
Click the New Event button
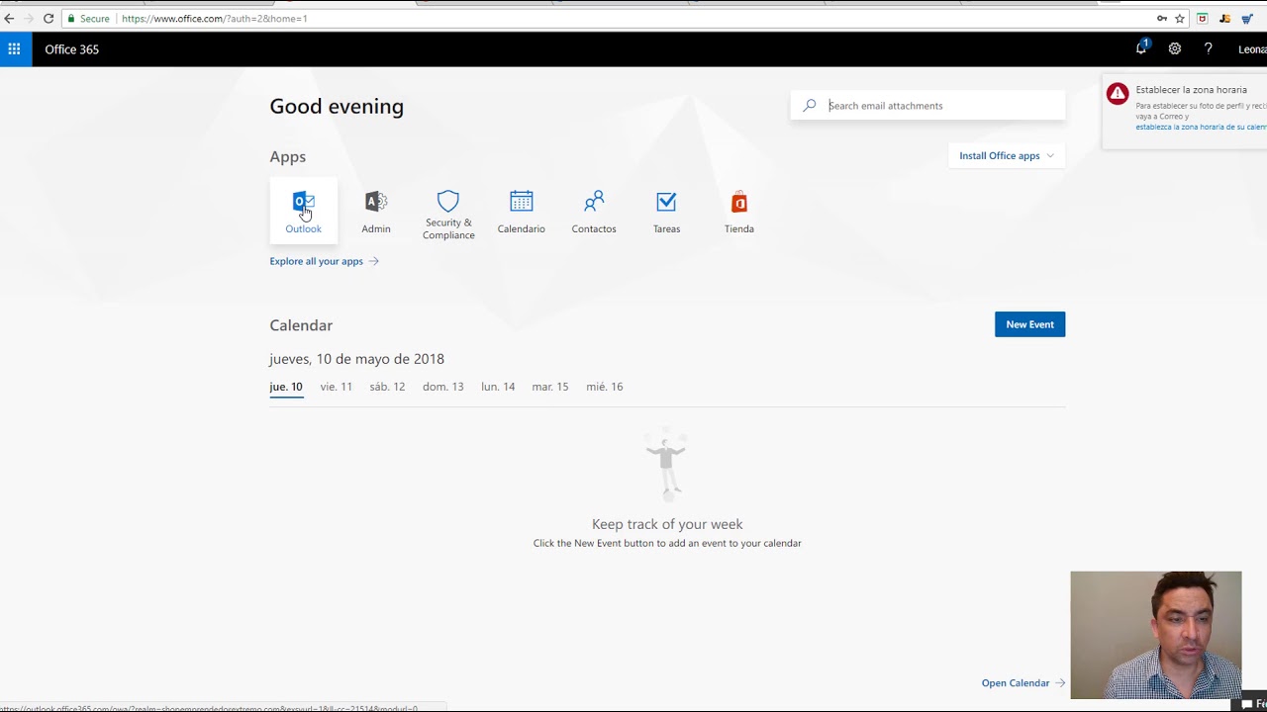pyautogui.click(x=1029, y=324)
